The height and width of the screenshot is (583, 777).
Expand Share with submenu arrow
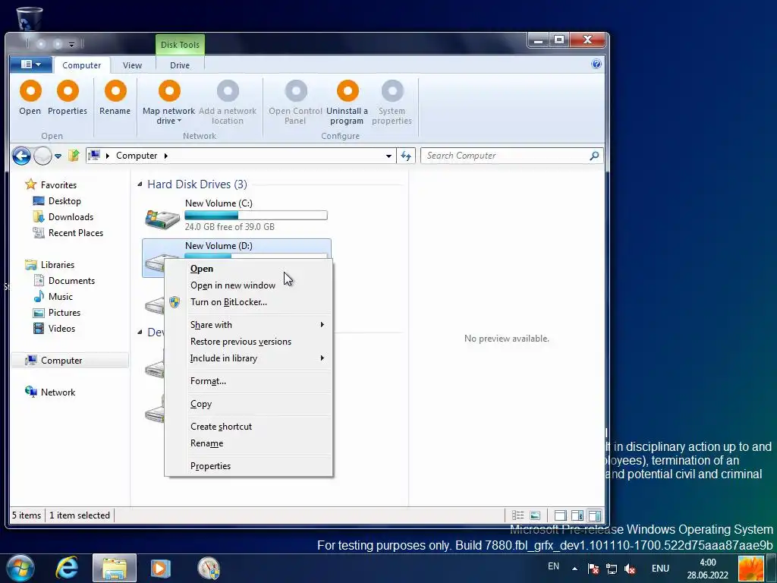pos(322,325)
